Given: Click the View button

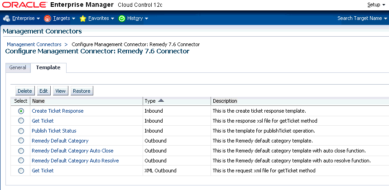Looking at the screenshot, I should [61, 91].
